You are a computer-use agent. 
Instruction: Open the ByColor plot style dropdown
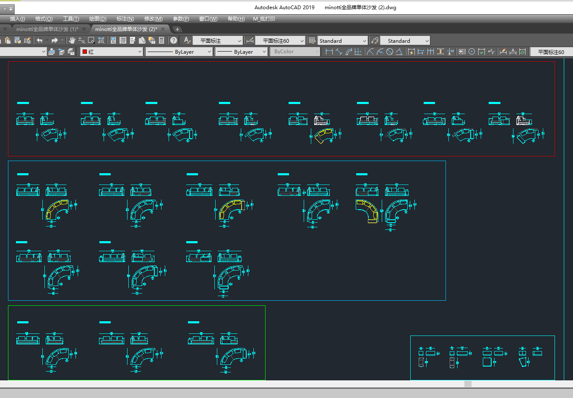tap(295, 52)
